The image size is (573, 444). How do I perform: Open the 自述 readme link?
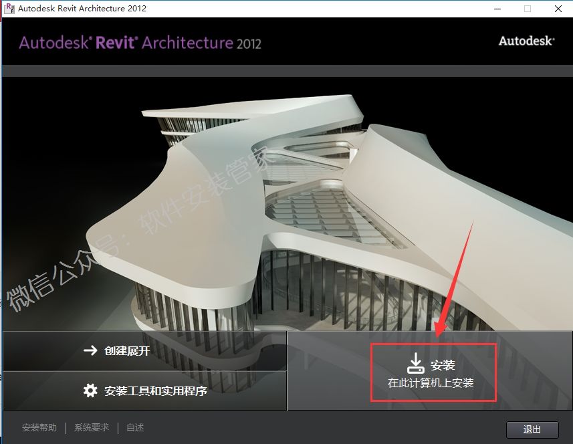[135, 428]
